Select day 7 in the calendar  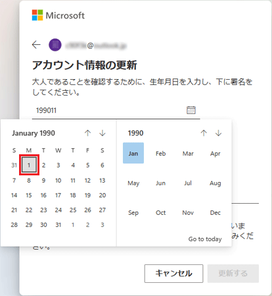pos(14,181)
